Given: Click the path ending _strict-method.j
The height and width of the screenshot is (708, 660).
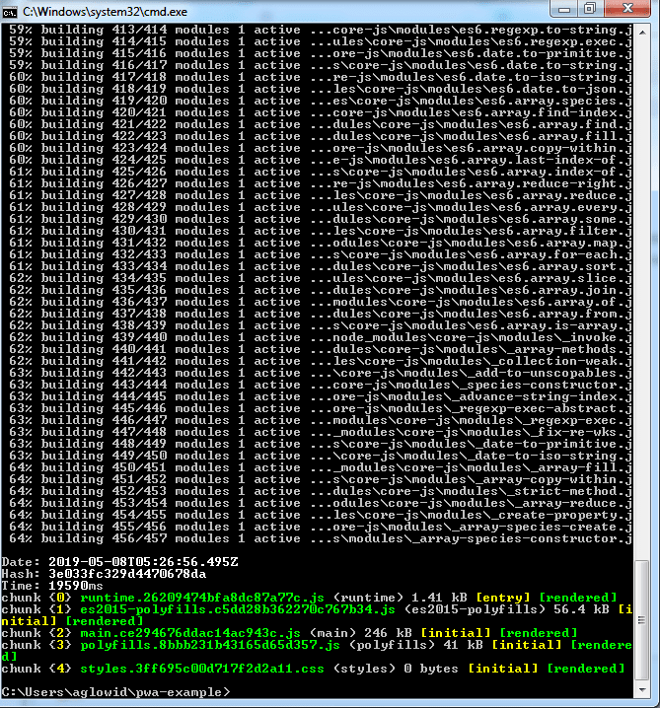Looking at the screenshot, I should (x=472, y=491).
